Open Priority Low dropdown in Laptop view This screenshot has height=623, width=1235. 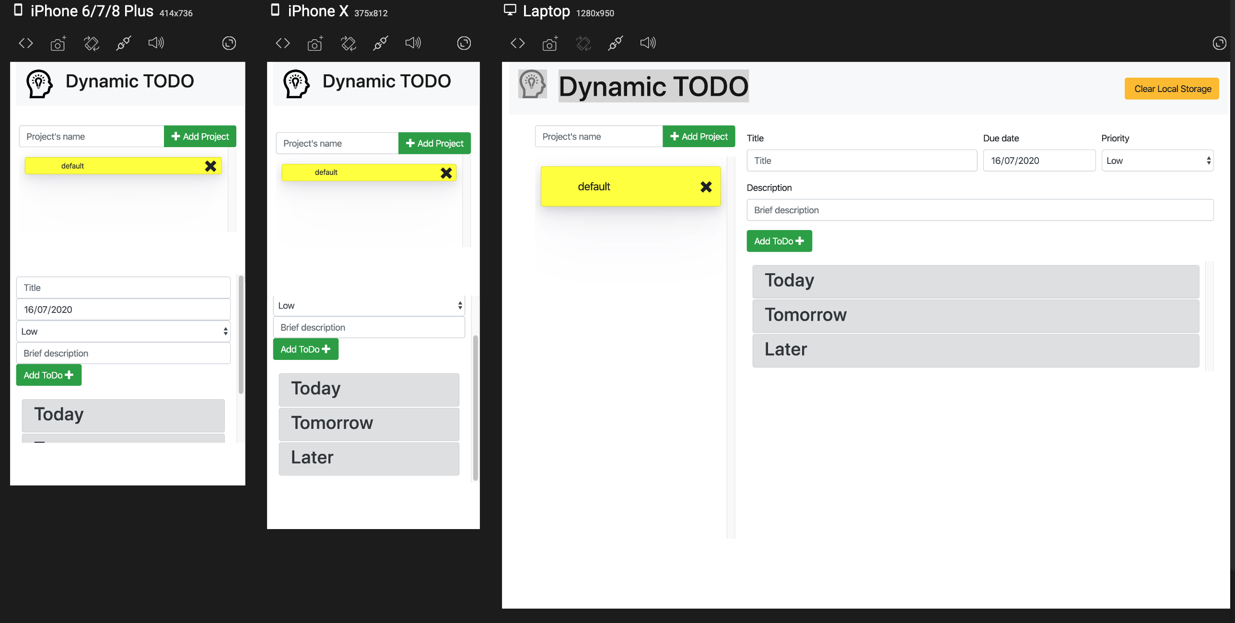[1157, 161]
